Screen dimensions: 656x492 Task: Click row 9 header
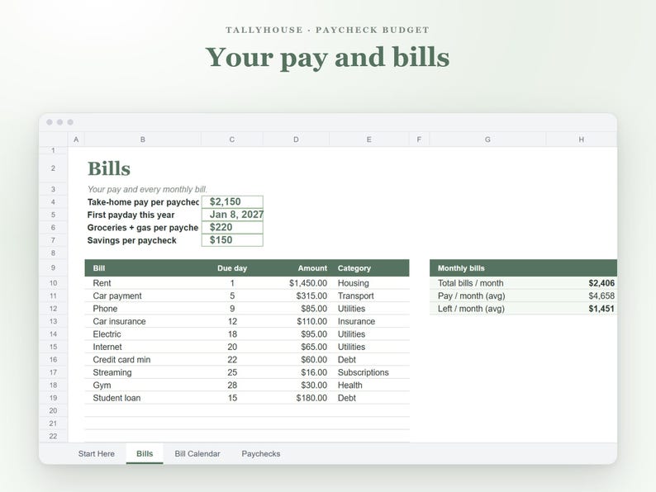pos(53,268)
